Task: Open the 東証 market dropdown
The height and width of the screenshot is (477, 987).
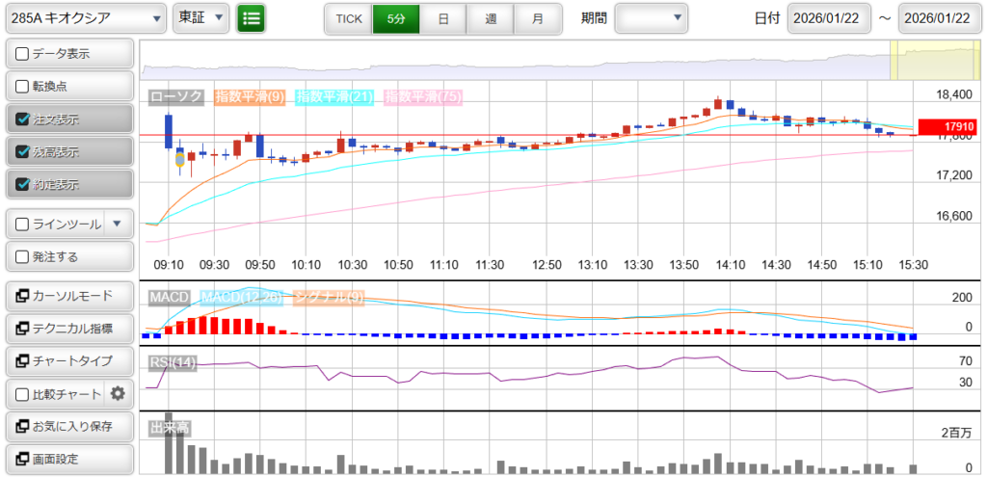Action: [x=200, y=18]
